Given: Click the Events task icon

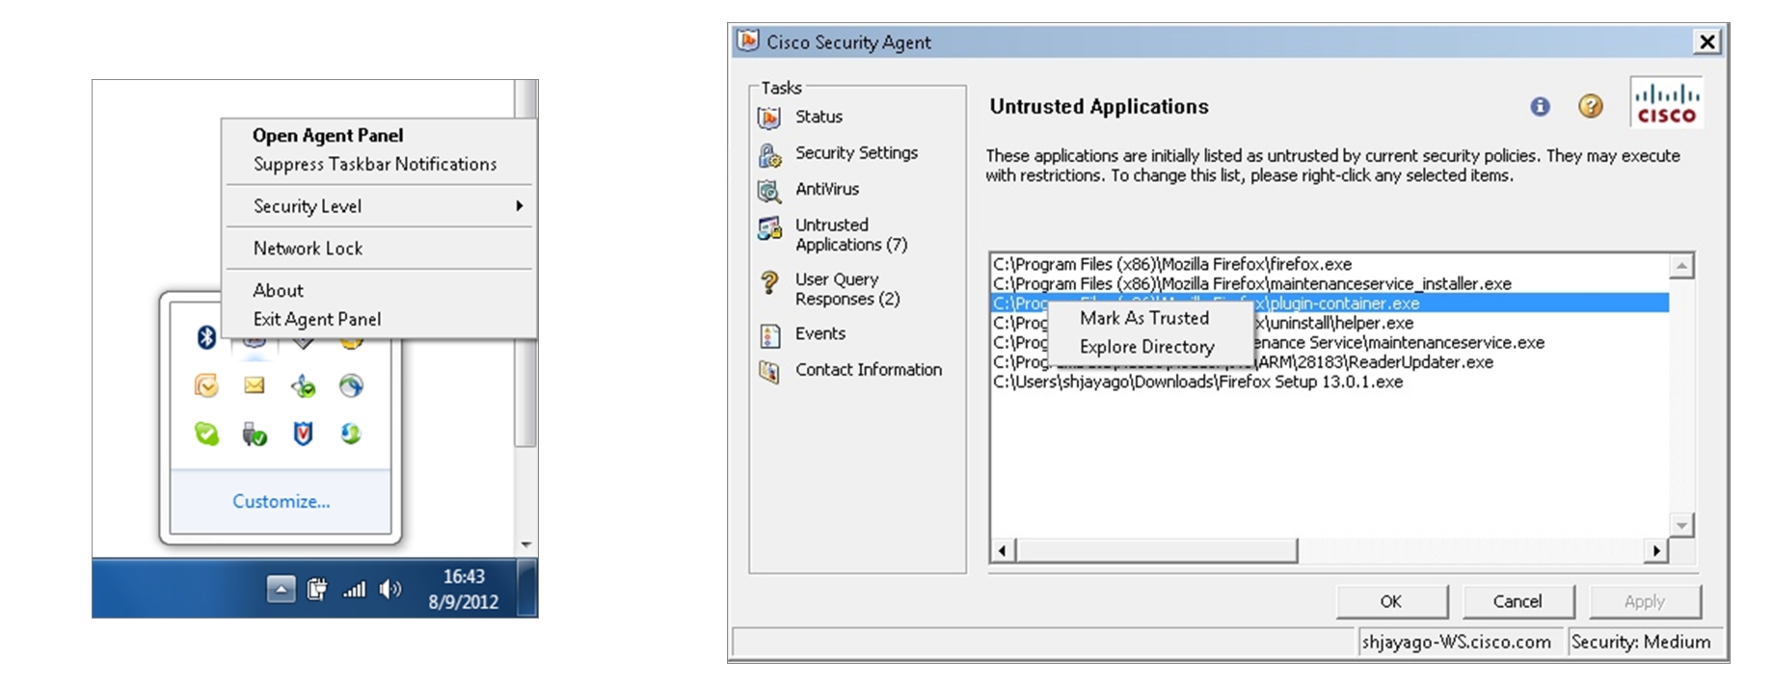Looking at the screenshot, I should [x=769, y=335].
